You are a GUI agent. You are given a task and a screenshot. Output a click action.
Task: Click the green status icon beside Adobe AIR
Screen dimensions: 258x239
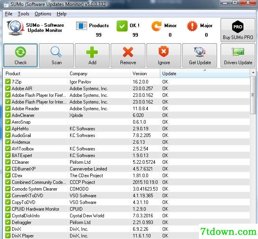point(8,88)
